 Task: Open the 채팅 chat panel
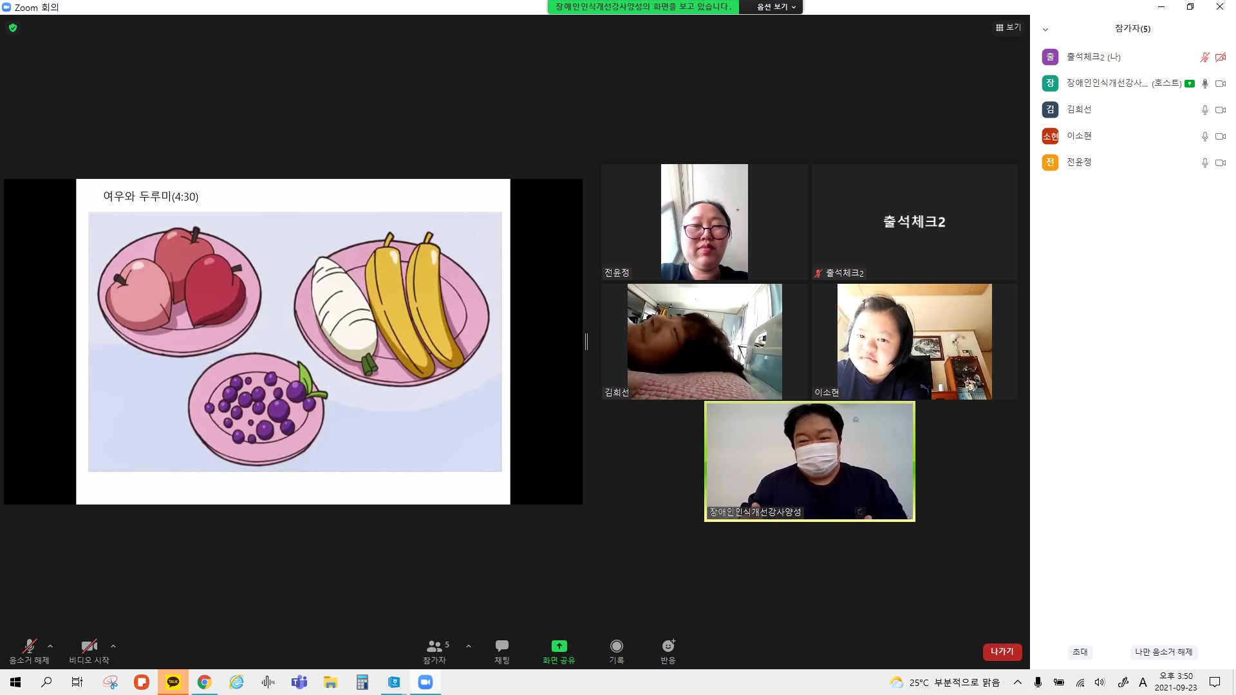point(502,651)
